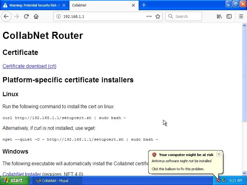Reload the current page
The image size is (247, 185).
coord(26,16)
